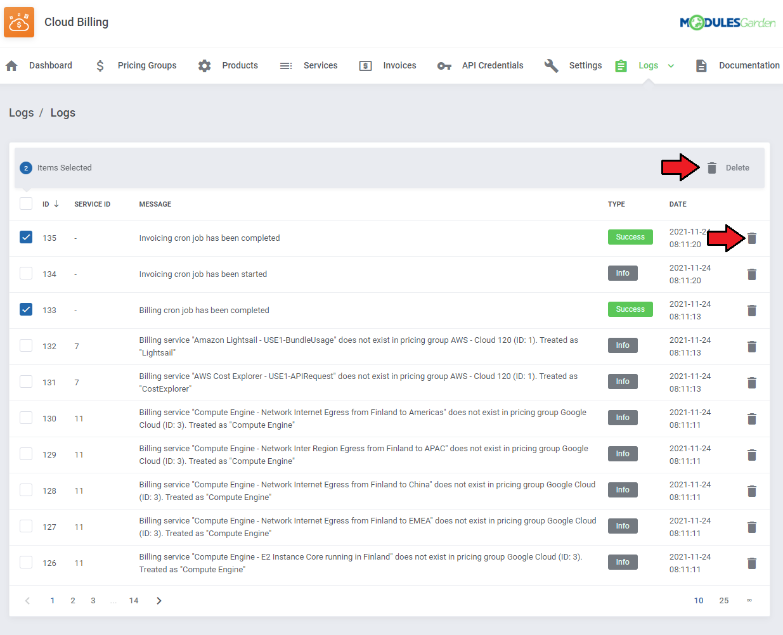Click the Documentation file icon

(701, 65)
